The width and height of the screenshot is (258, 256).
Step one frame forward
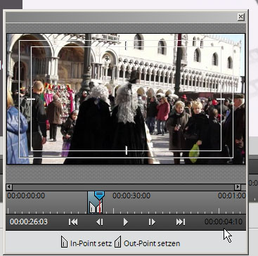click(152, 222)
